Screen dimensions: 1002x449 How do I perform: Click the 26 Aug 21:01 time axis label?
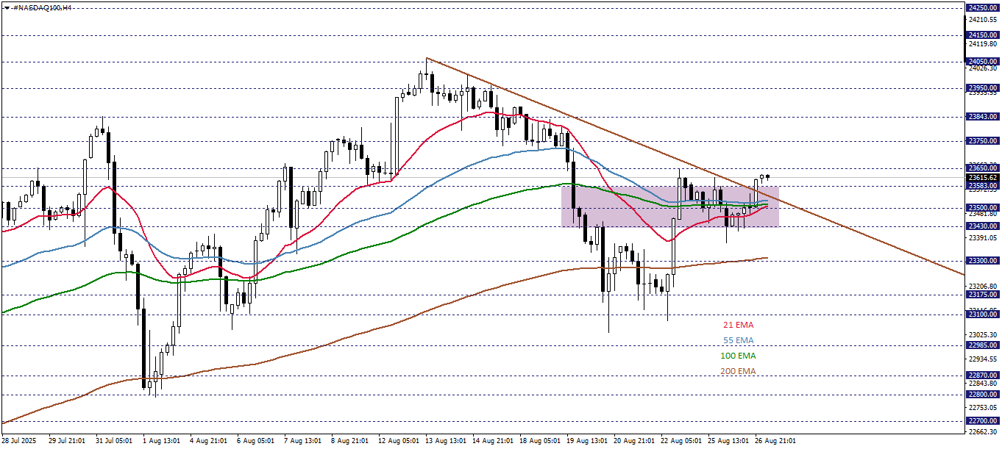pos(774,441)
